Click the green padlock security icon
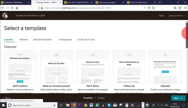188x108 pixels. [42, 8]
